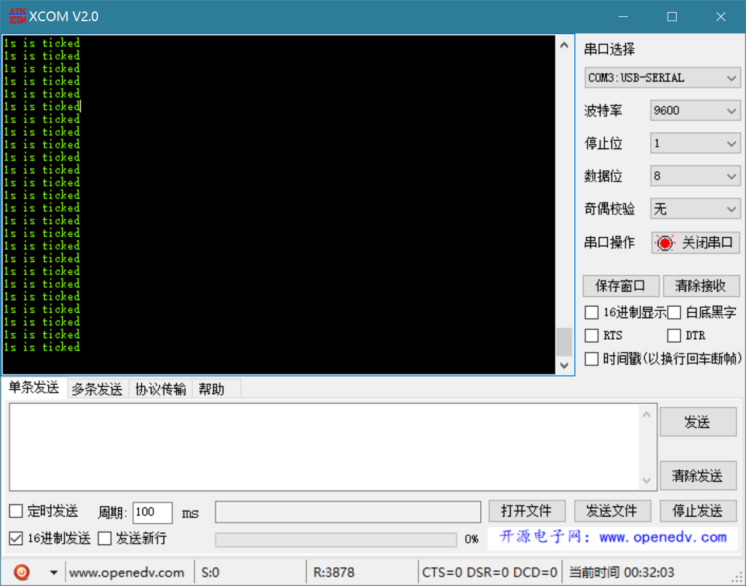The image size is (746, 586).
Task: Enable the 16进制显示 hex display checkbox
Action: coord(591,312)
